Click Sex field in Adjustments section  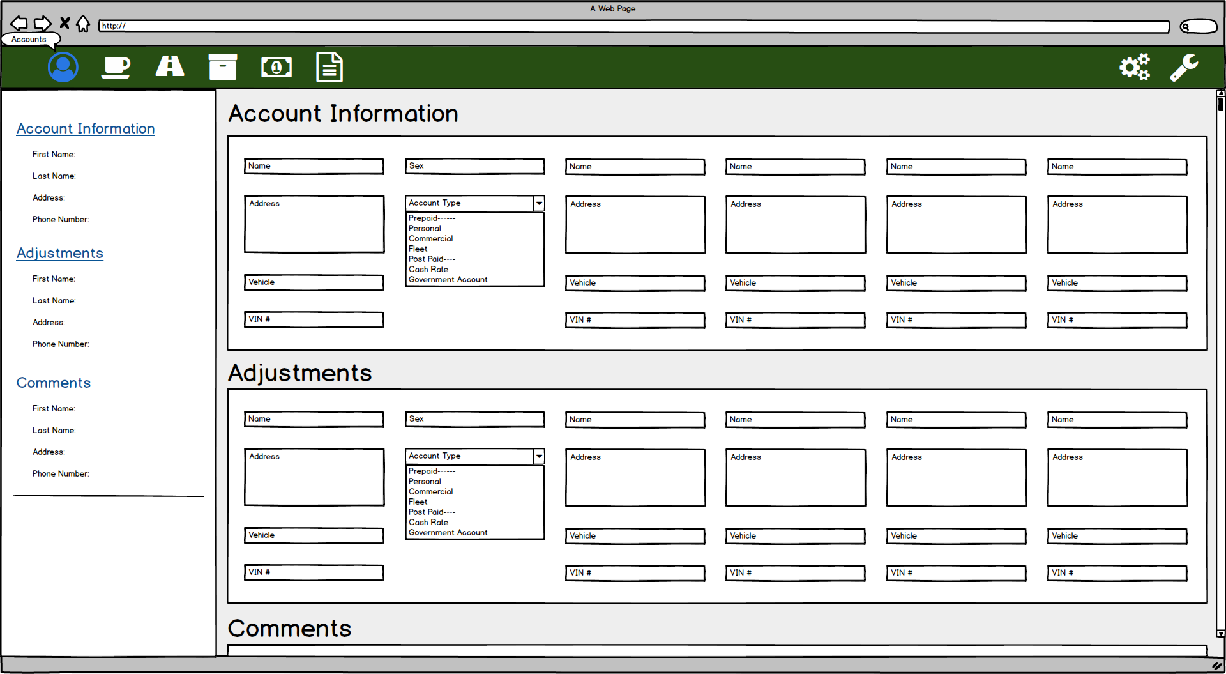pos(475,419)
